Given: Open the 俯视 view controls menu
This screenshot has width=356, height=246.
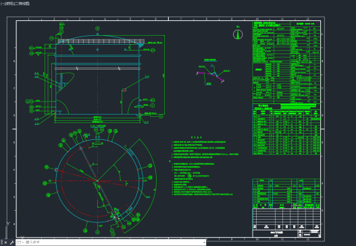Looking at the screenshot, I should [9, 3].
